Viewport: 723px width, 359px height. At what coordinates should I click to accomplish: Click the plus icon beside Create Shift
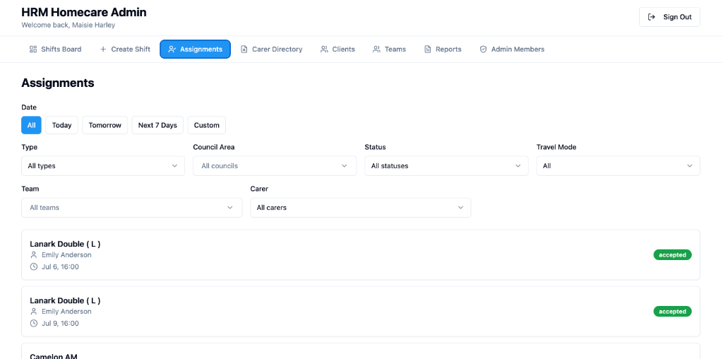click(x=103, y=49)
